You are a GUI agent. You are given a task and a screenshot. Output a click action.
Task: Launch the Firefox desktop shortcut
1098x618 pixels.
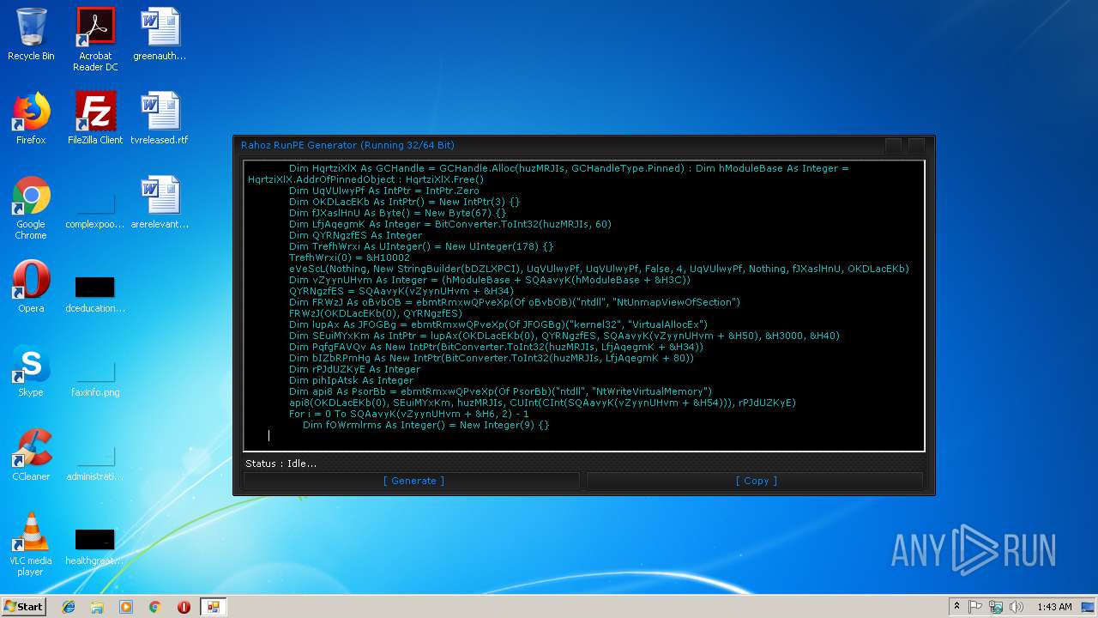tap(31, 118)
